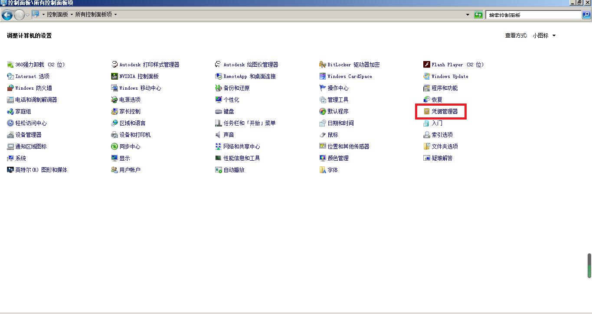Click the 操作中心 flag icon
592x314 pixels.
pos(323,88)
